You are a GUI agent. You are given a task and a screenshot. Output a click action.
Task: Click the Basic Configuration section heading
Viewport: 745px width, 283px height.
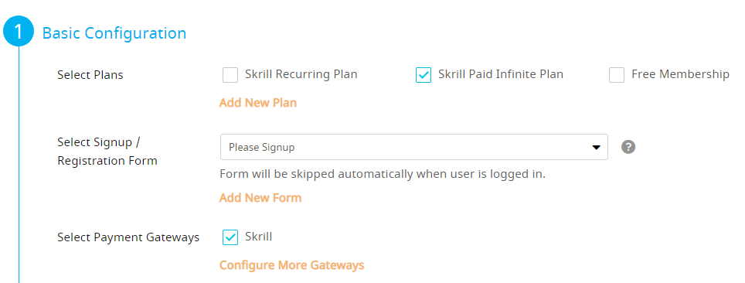(x=114, y=32)
